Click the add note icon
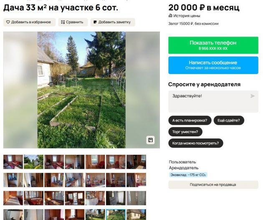Image resolution: width=263 pixels, height=220 pixels. [x=95, y=22]
